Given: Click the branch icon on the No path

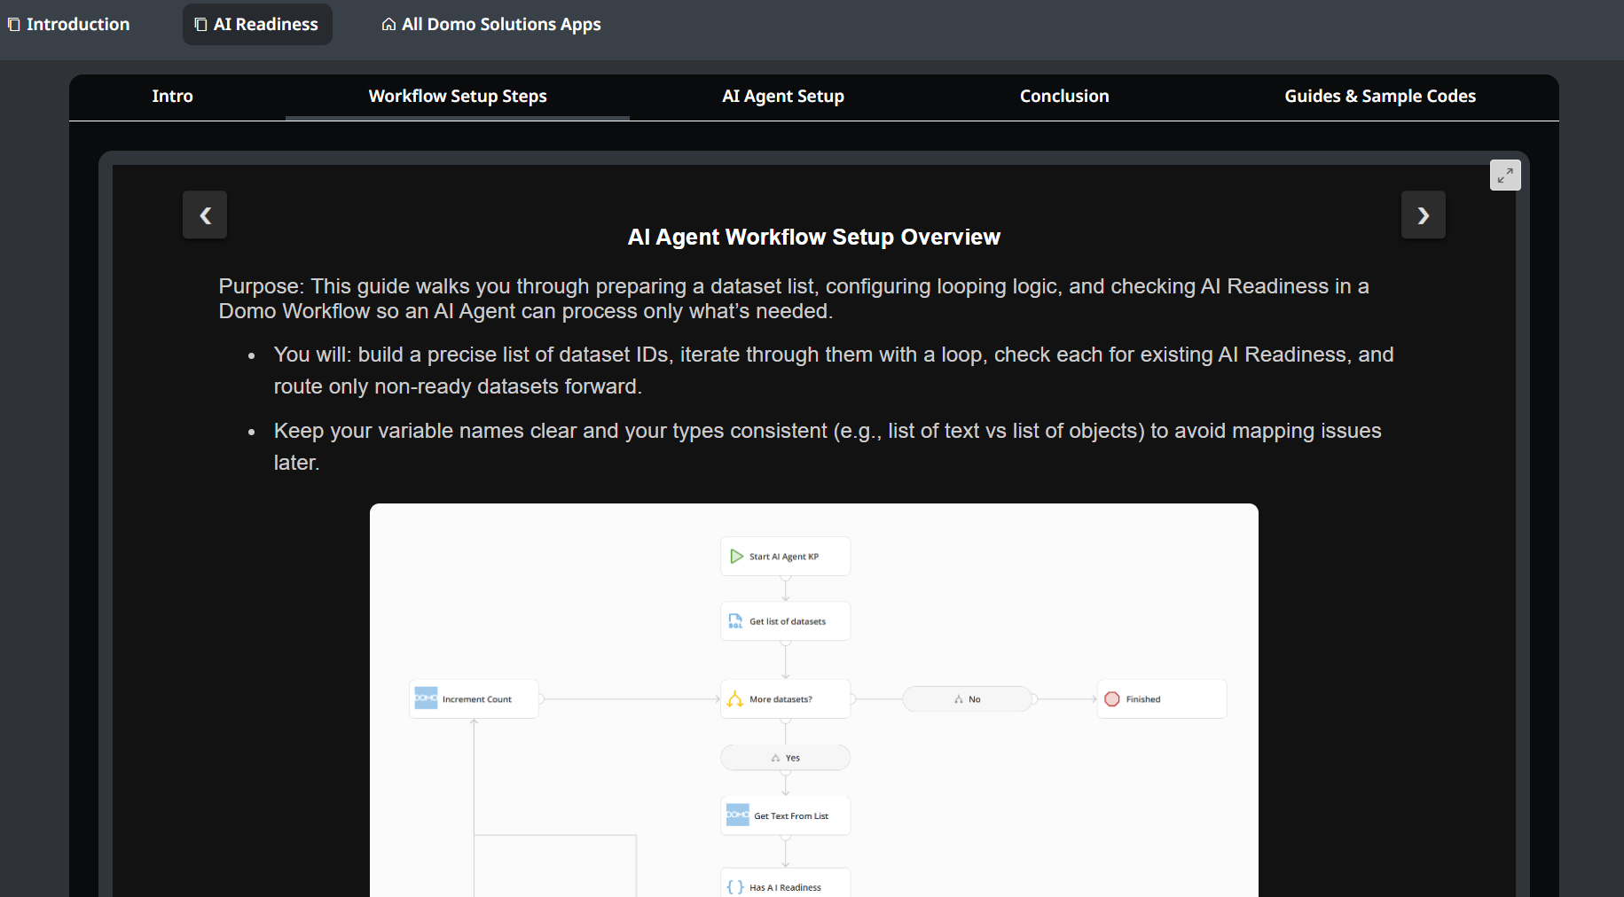Looking at the screenshot, I should [x=959, y=699].
